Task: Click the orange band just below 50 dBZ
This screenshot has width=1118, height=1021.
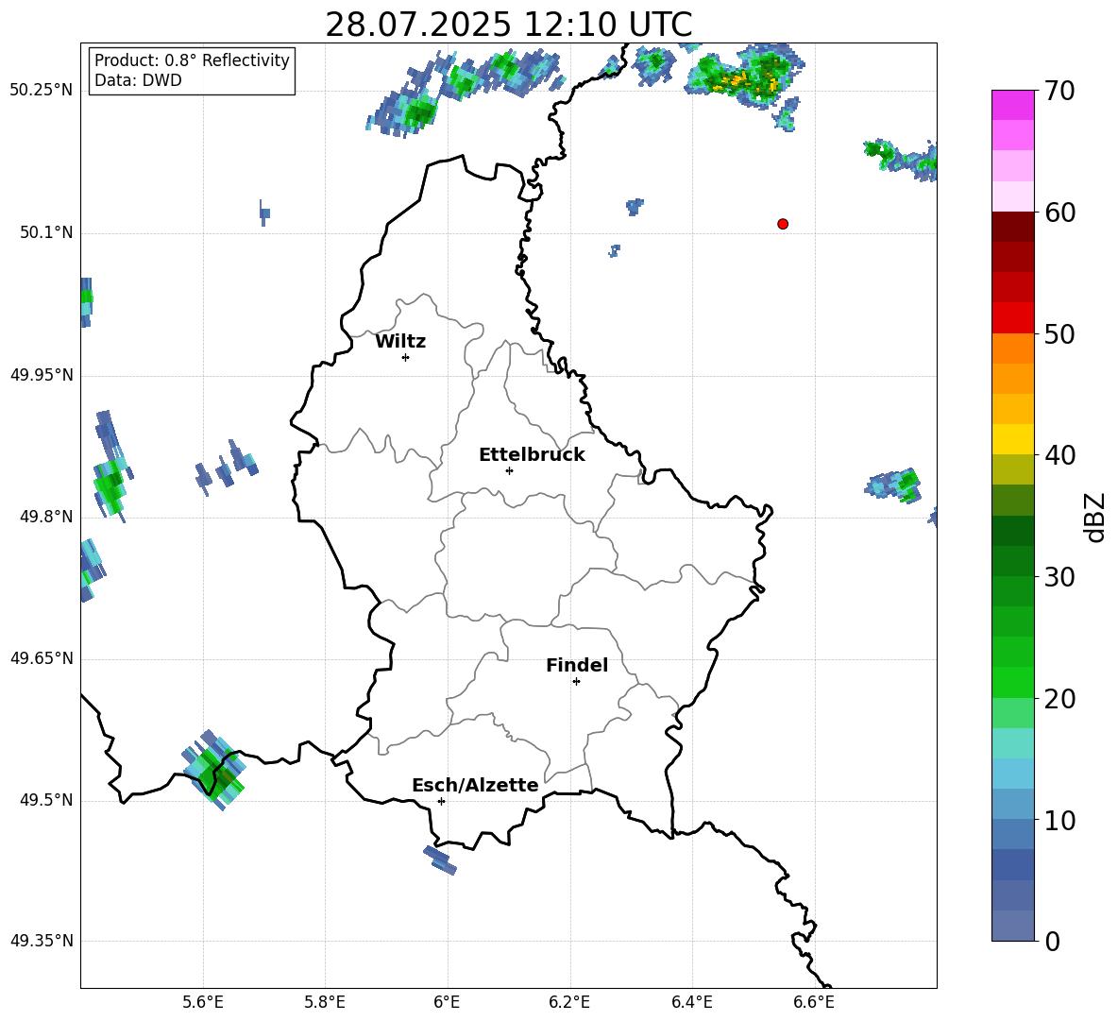Action: [x=1013, y=349]
